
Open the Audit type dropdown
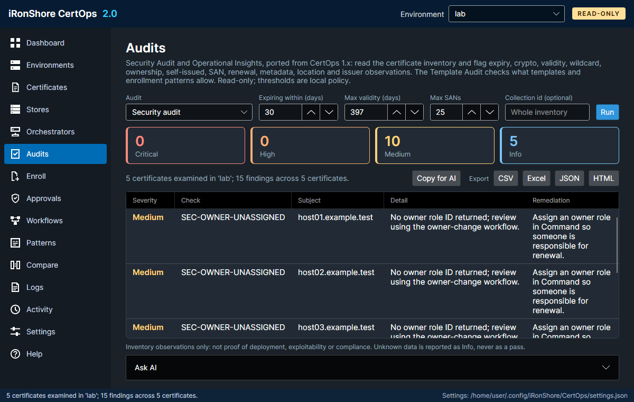coord(189,112)
